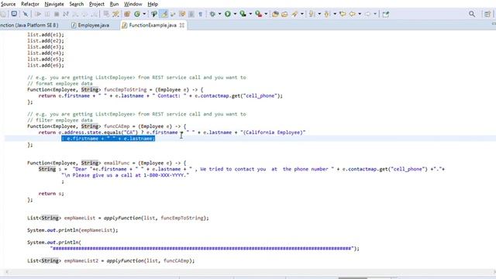Open the External Tools dropdown arrow

tap(266, 14)
